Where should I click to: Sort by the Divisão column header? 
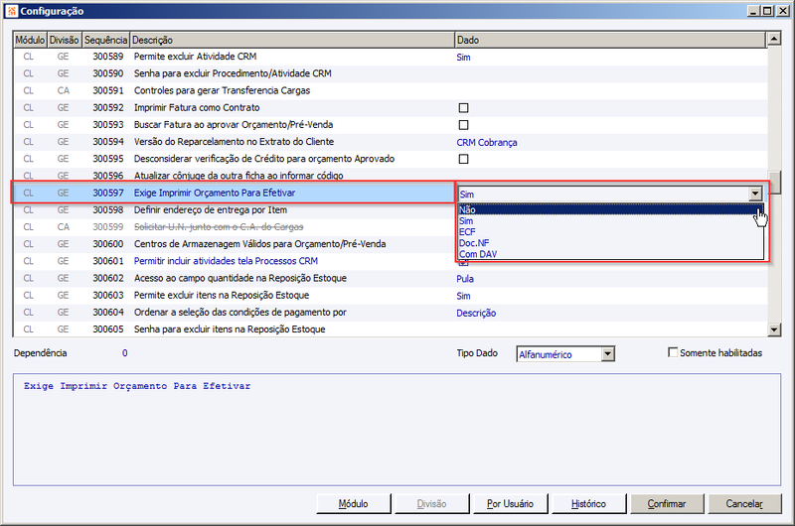(x=65, y=40)
